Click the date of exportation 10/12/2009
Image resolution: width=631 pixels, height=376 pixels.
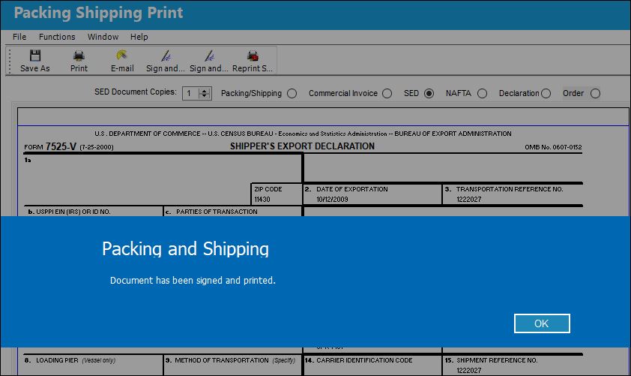[x=332, y=200]
